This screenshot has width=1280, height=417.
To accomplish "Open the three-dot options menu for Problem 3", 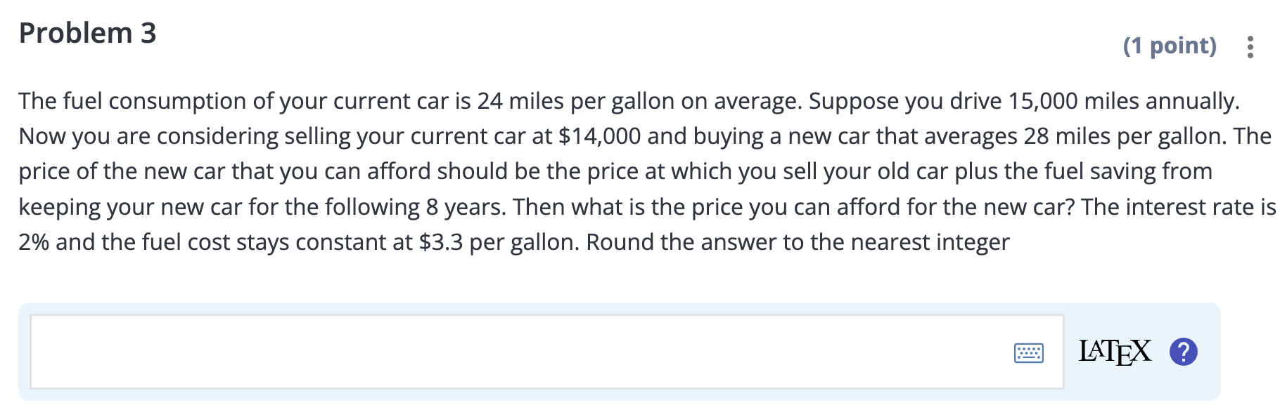I will pos(1250,46).
